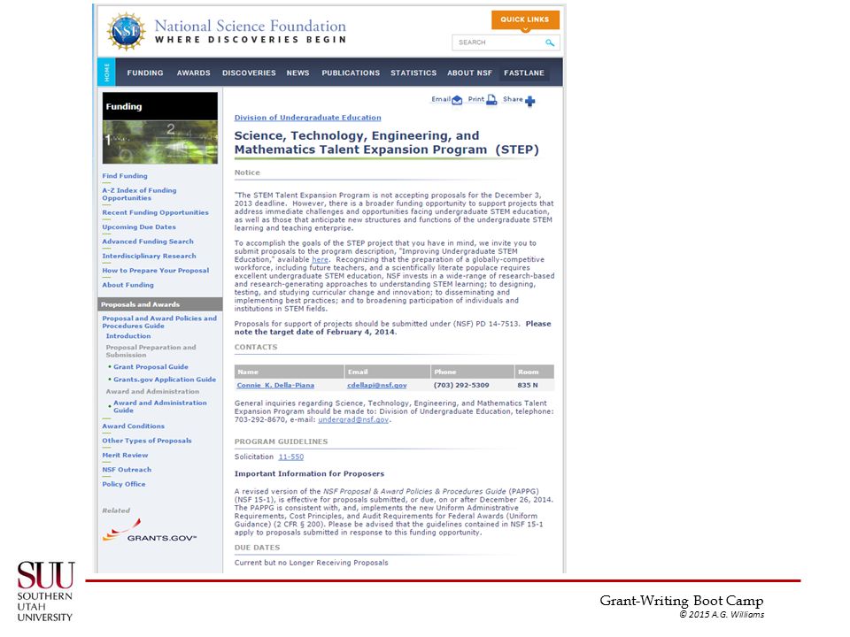The image size is (850, 637).
Task: Open the Awards menu
Action: 194,73
